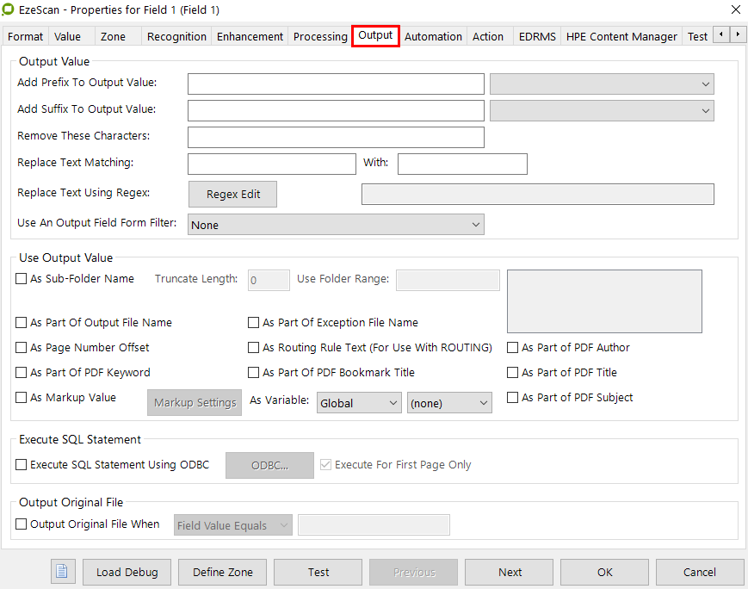Viewport: 748px width, 589px height.
Task: Enable Execute SQL Statement Using ODBC
Action: pos(22,465)
